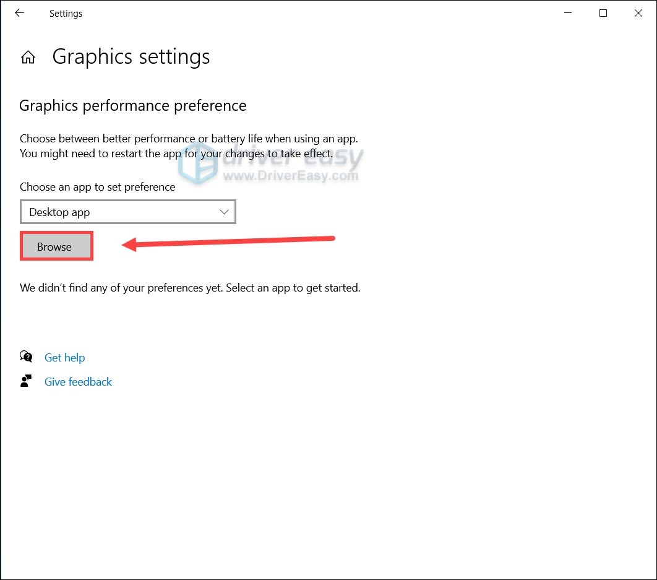Open the Give feedback link

pyautogui.click(x=78, y=382)
